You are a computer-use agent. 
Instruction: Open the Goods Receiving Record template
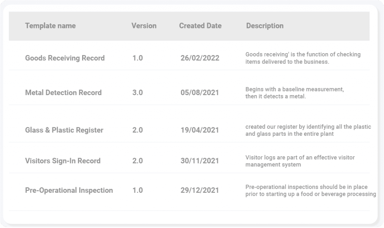click(65, 58)
